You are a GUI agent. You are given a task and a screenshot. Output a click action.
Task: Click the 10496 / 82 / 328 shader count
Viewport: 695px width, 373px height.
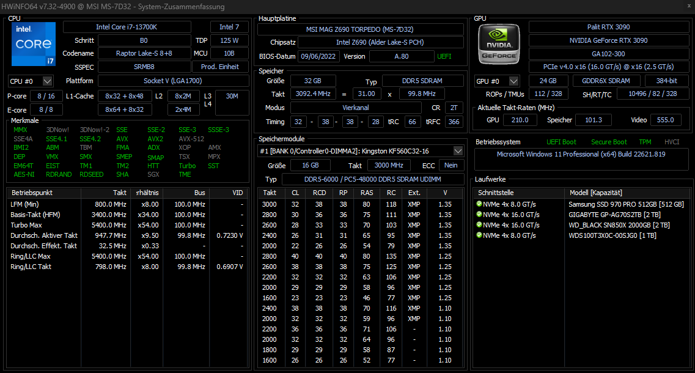click(652, 94)
